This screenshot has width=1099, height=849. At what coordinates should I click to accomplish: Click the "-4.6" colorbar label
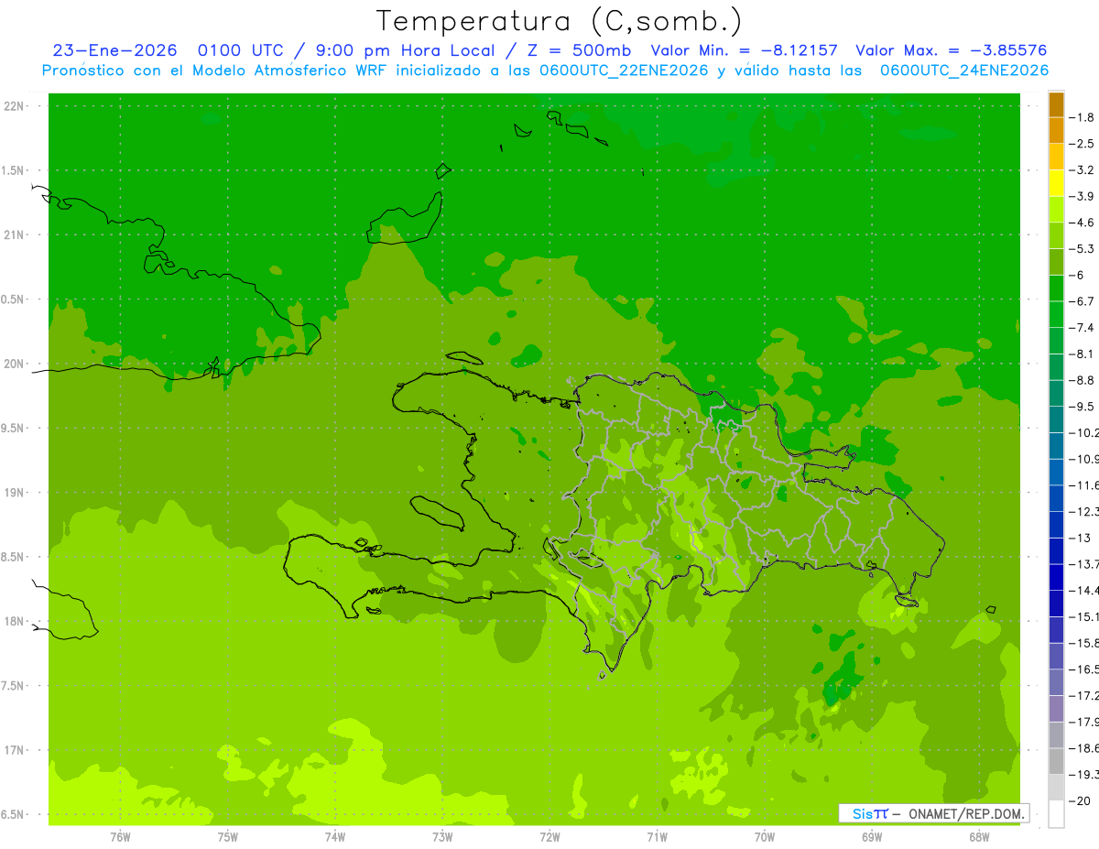pyautogui.click(x=1082, y=223)
